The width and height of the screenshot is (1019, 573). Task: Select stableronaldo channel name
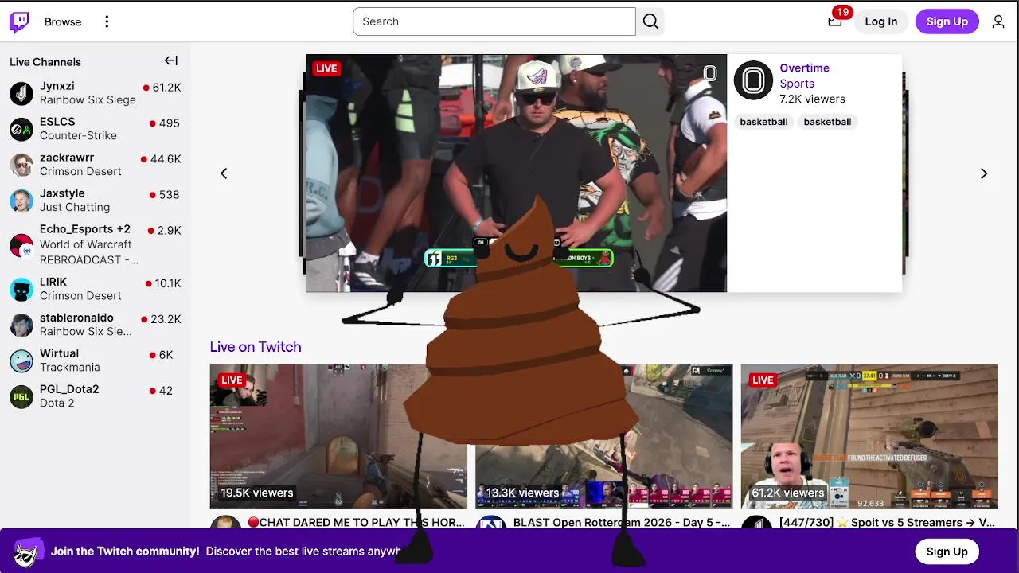point(76,318)
